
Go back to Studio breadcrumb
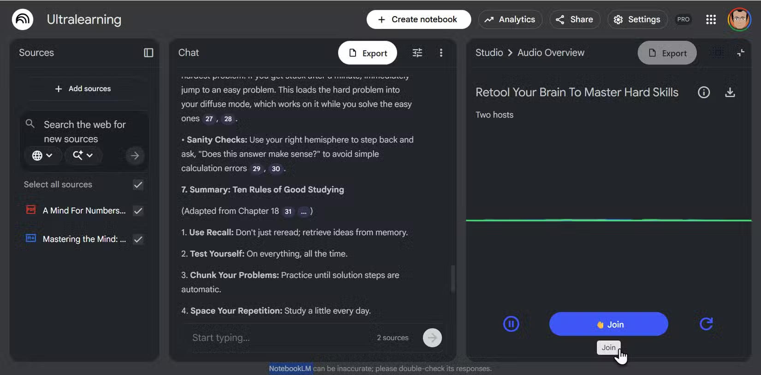tap(489, 53)
